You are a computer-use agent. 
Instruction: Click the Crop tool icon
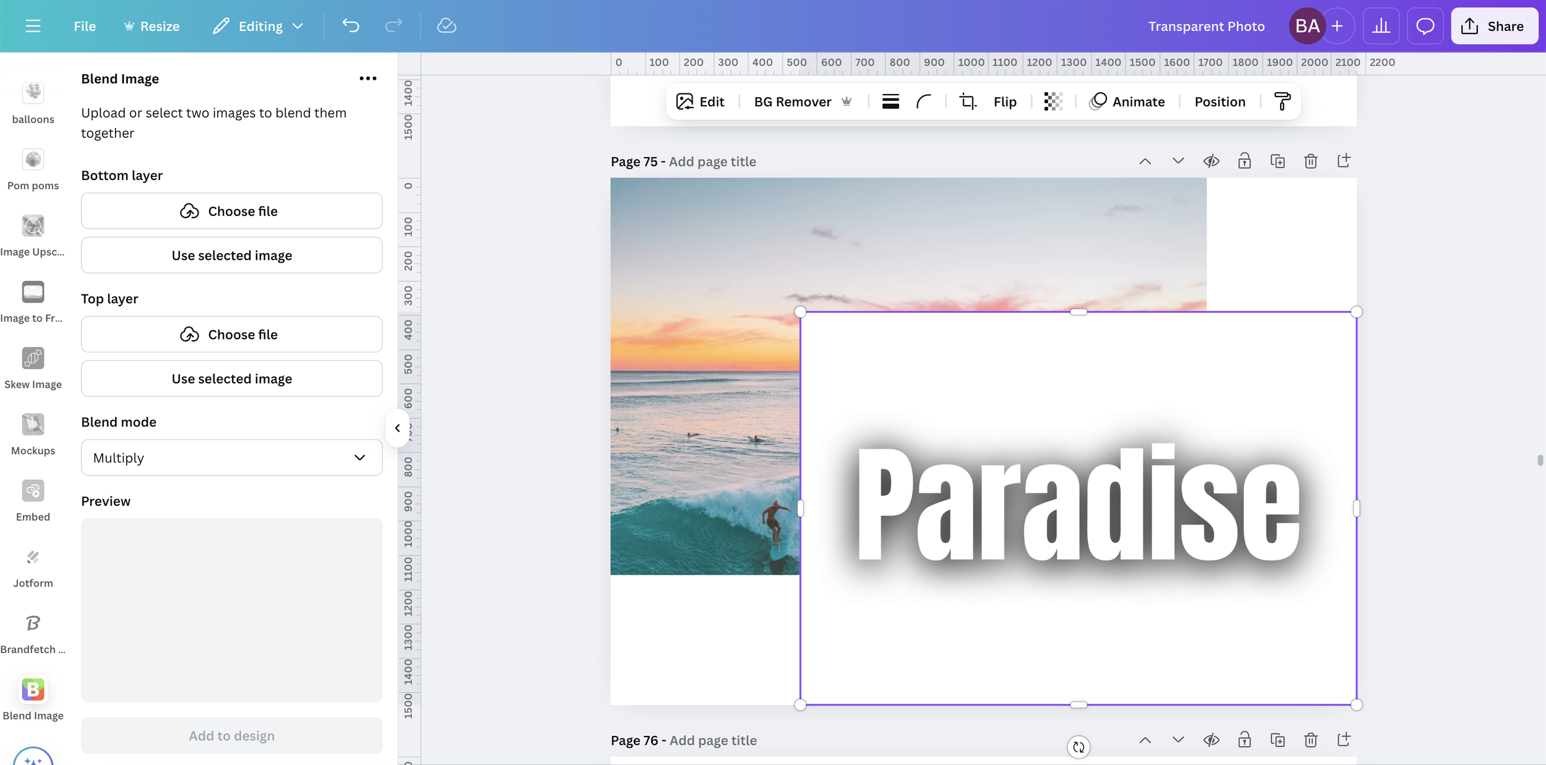pyautogui.click(x=967, y=101)
